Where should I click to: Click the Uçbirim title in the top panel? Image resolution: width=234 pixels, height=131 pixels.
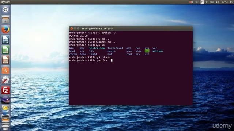[5, 2]
